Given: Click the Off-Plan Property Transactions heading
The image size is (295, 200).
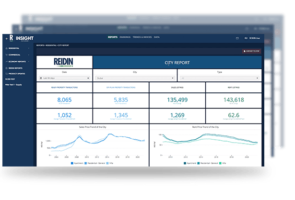Looking at the screenshot, I should pyautogui.click(x=121, y=88).
